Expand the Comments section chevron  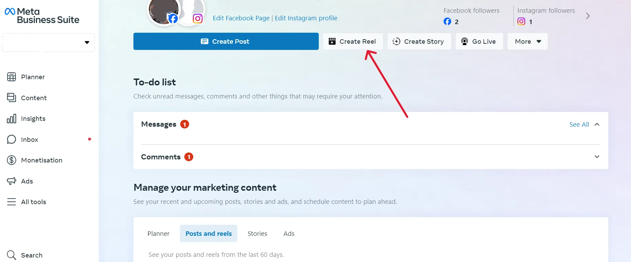[597, 157]
